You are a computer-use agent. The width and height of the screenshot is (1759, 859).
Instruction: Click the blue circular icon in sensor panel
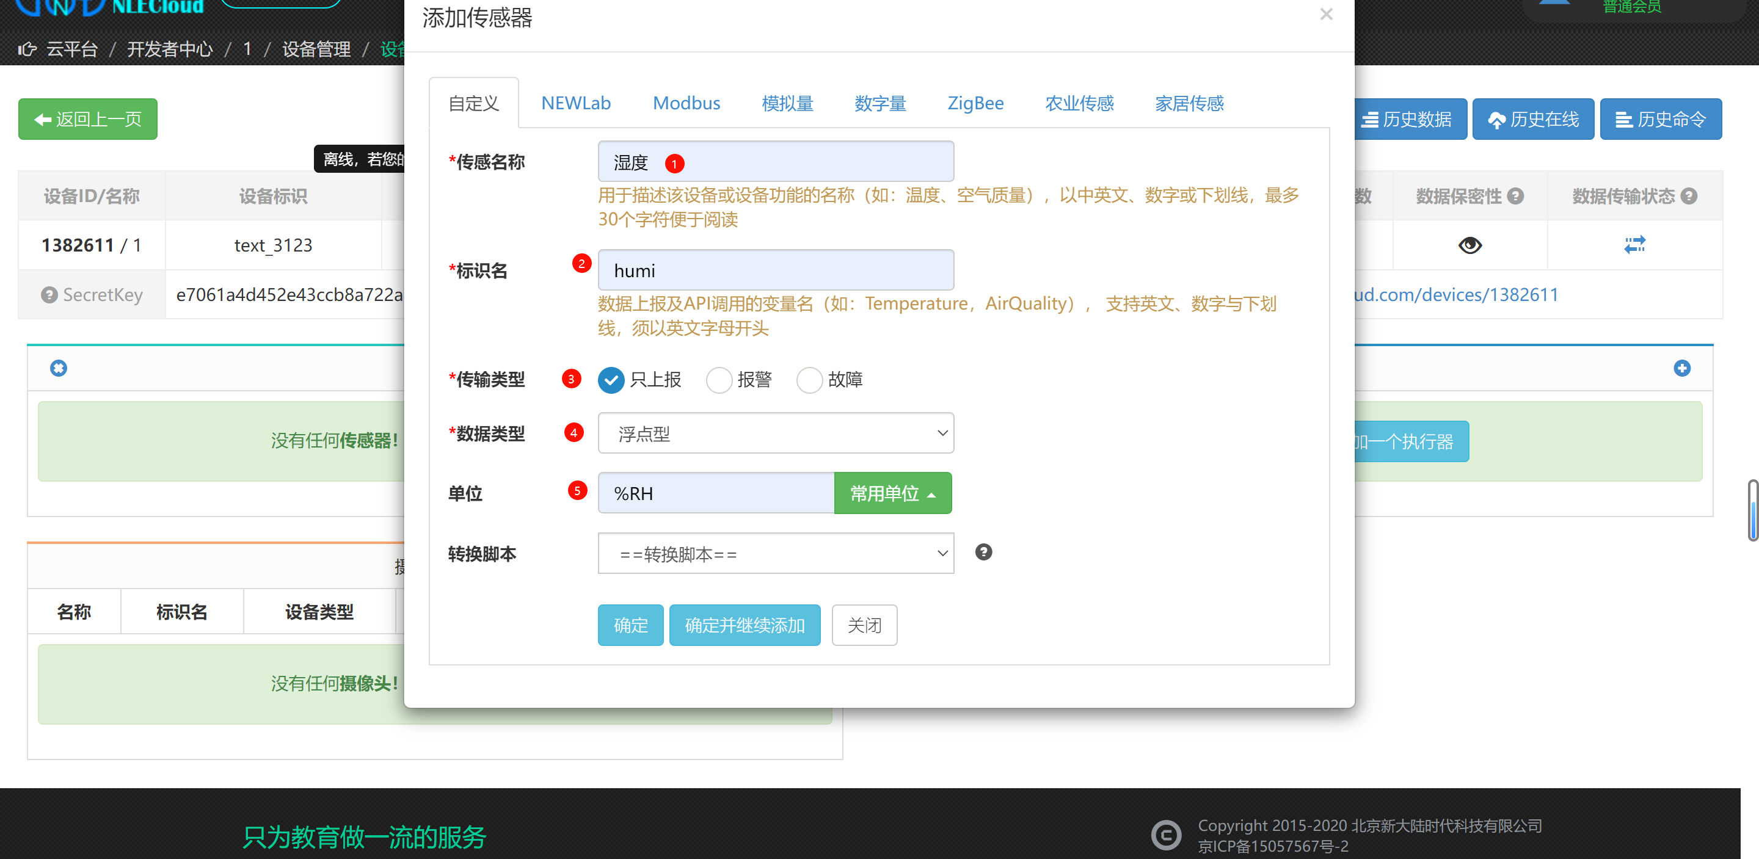click(x=59, y=368)
